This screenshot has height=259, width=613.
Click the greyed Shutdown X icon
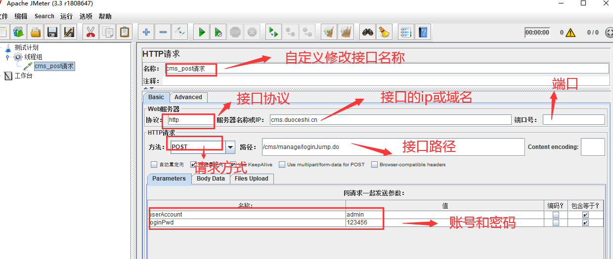pyautogui.click(x=252, y=33)
